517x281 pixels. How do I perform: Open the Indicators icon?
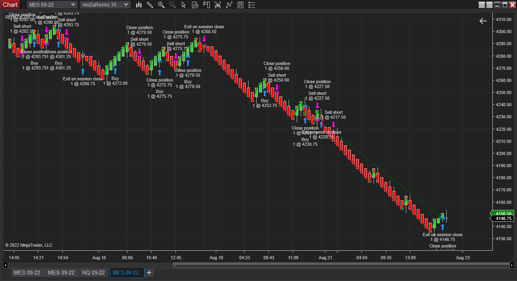click(229, 5)
